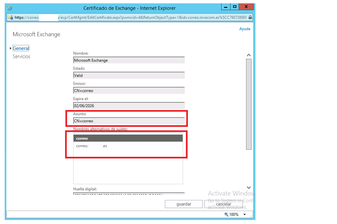Click the address bar site icon
The width and height of the screenshot is (337, 224).
10,17
